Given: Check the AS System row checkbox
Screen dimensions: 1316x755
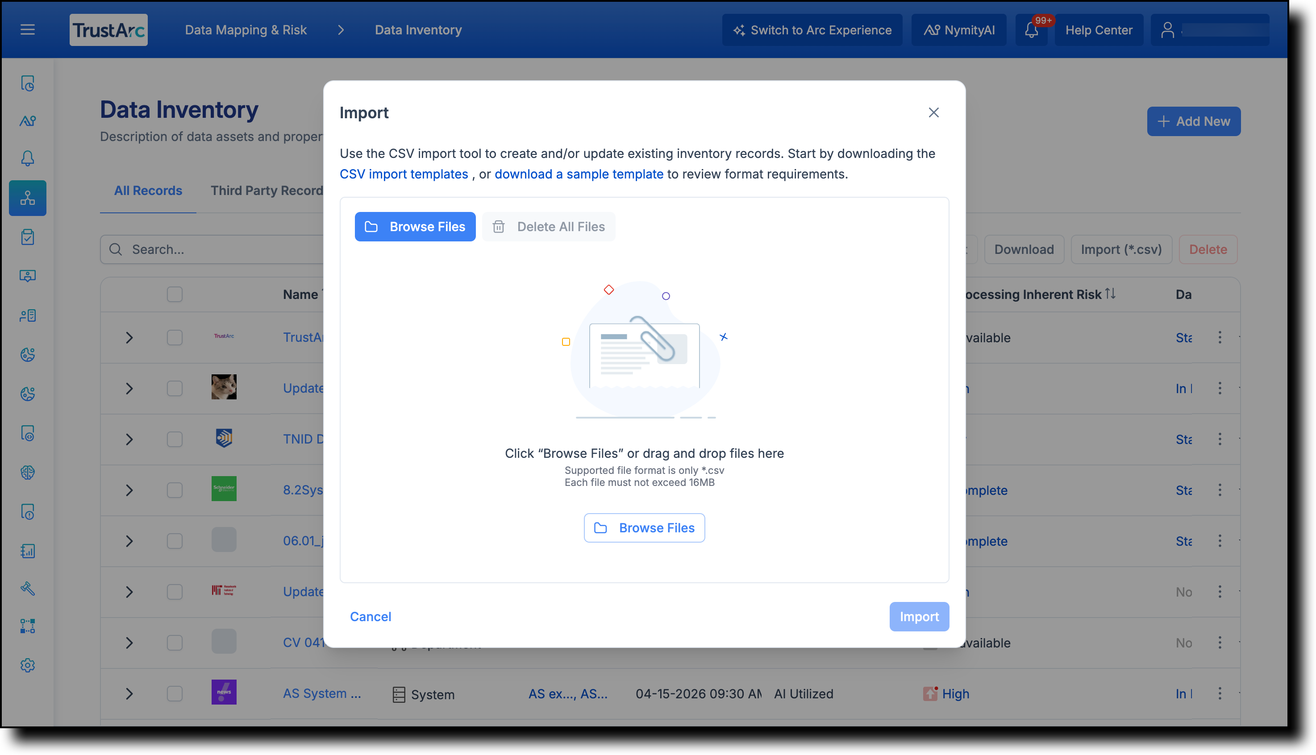Looking at the screenshot, I should click(175, 693).
